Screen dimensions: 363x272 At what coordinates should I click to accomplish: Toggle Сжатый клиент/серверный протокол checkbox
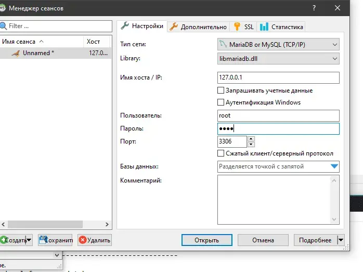coord(221,153)
